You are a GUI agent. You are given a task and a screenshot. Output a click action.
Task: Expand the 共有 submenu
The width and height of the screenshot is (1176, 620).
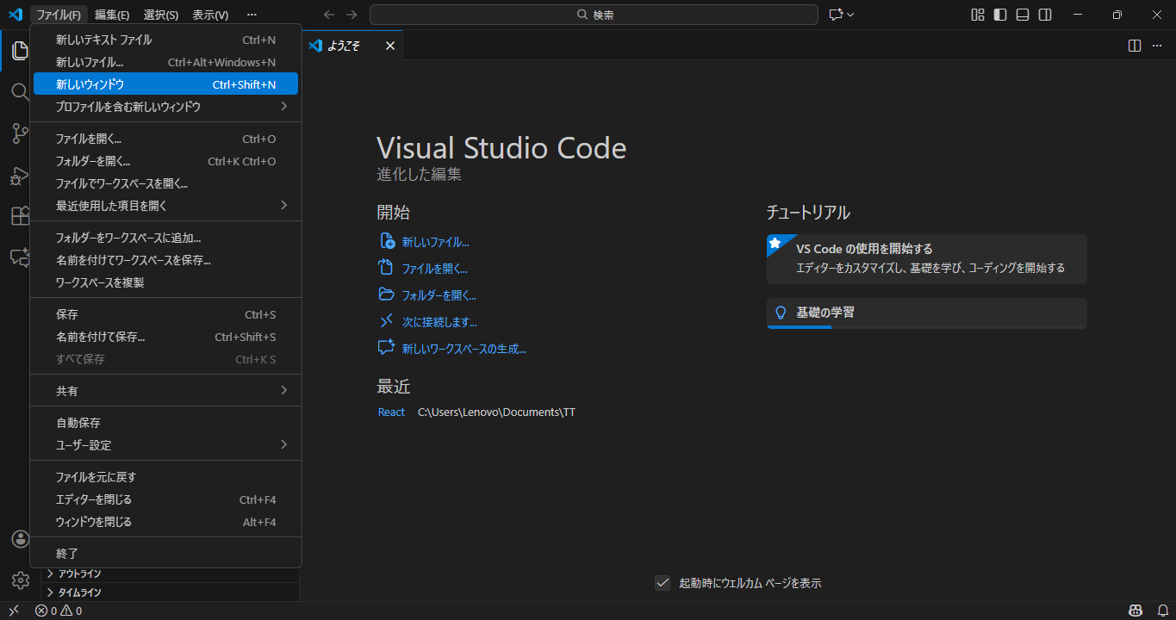(x=165, y=391)
